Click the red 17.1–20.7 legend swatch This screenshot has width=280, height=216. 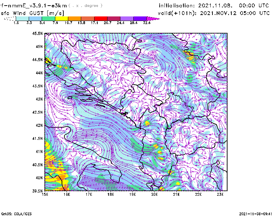click(x=101, y=19)
